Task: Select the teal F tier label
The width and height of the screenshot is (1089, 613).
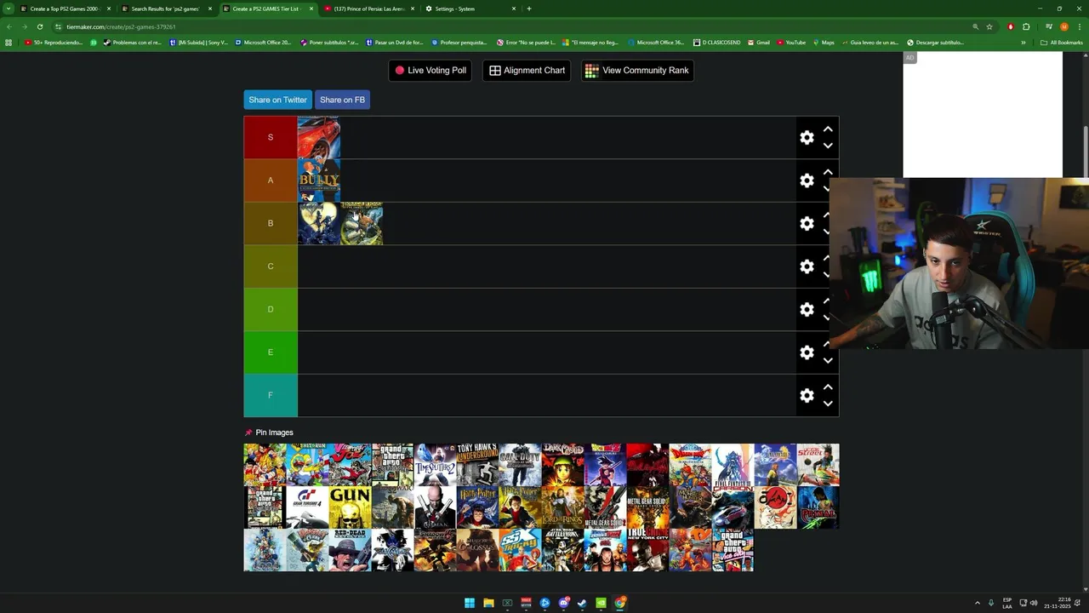Action: (271, 395)
